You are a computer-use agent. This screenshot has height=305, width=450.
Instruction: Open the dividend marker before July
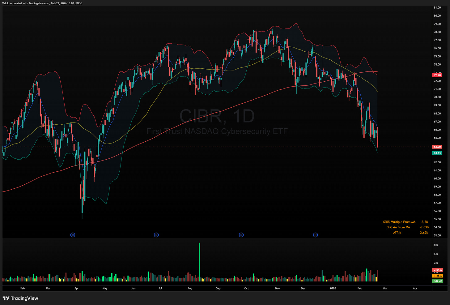click(x=156, y=235)
